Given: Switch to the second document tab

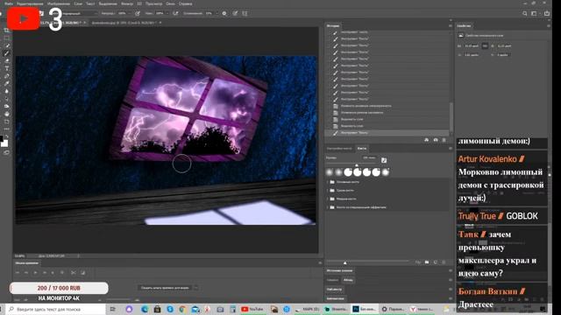Looking at the screenshot, I should pos(124,23).
